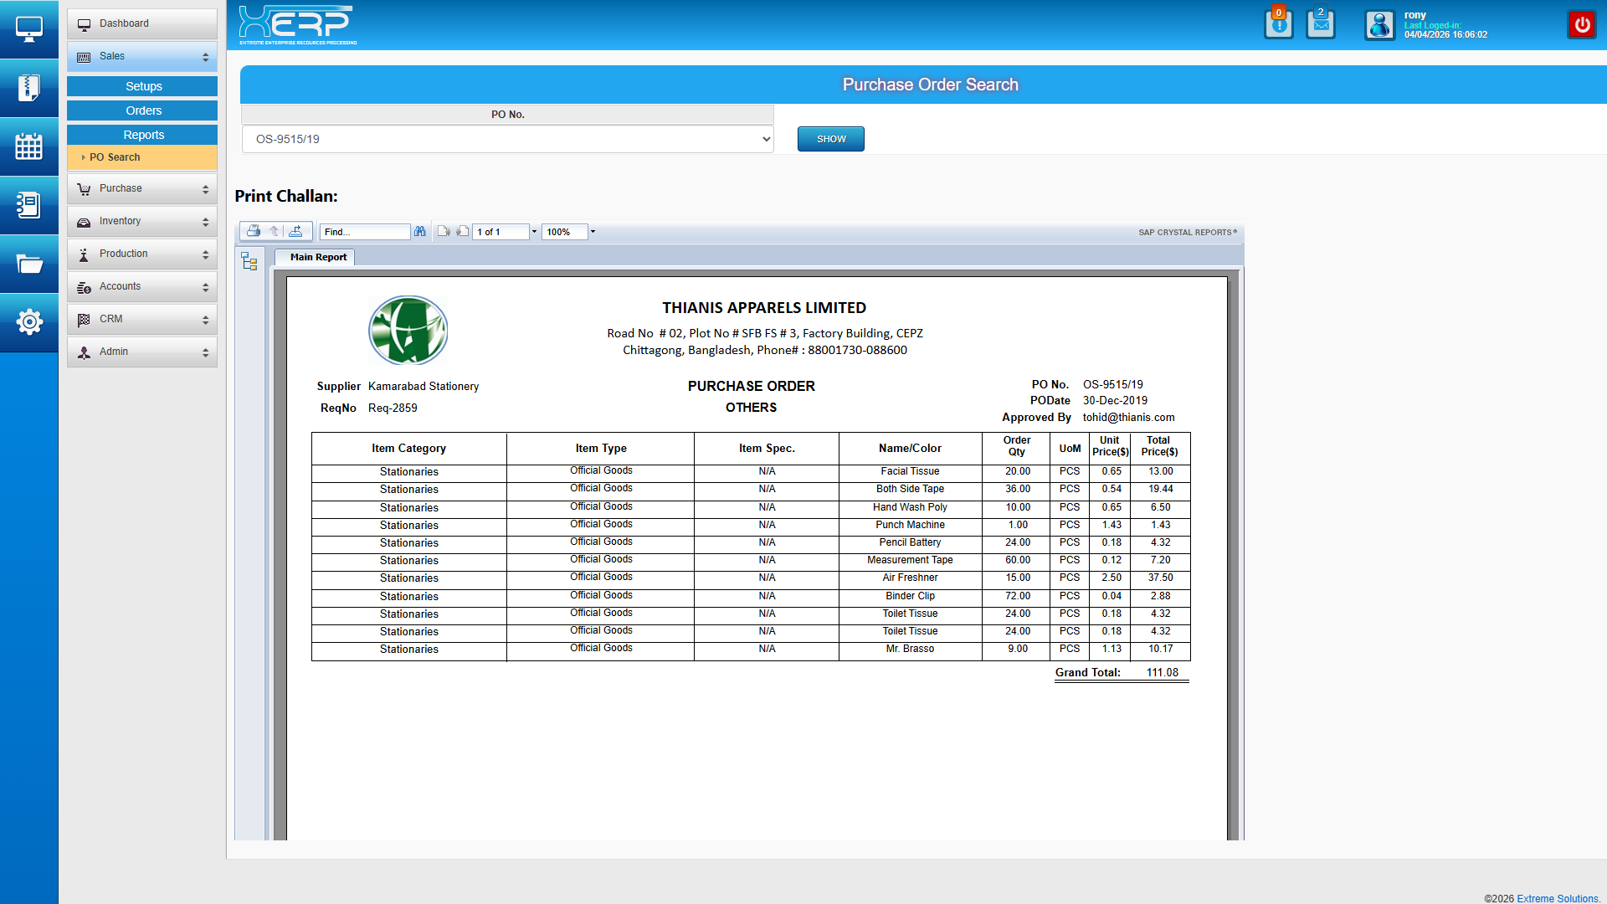Open the zoom 100% dropdown arrow
1607x904 pixels.
tap(593, 232)
